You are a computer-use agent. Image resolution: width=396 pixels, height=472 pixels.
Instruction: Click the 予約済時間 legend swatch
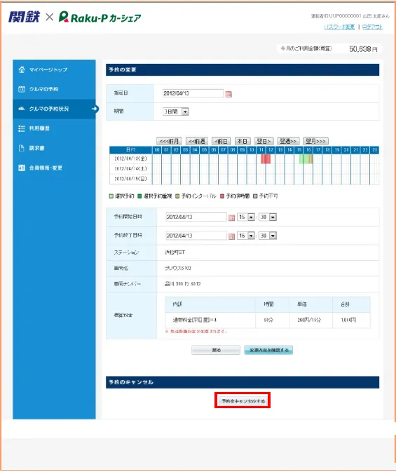point(222,196)
